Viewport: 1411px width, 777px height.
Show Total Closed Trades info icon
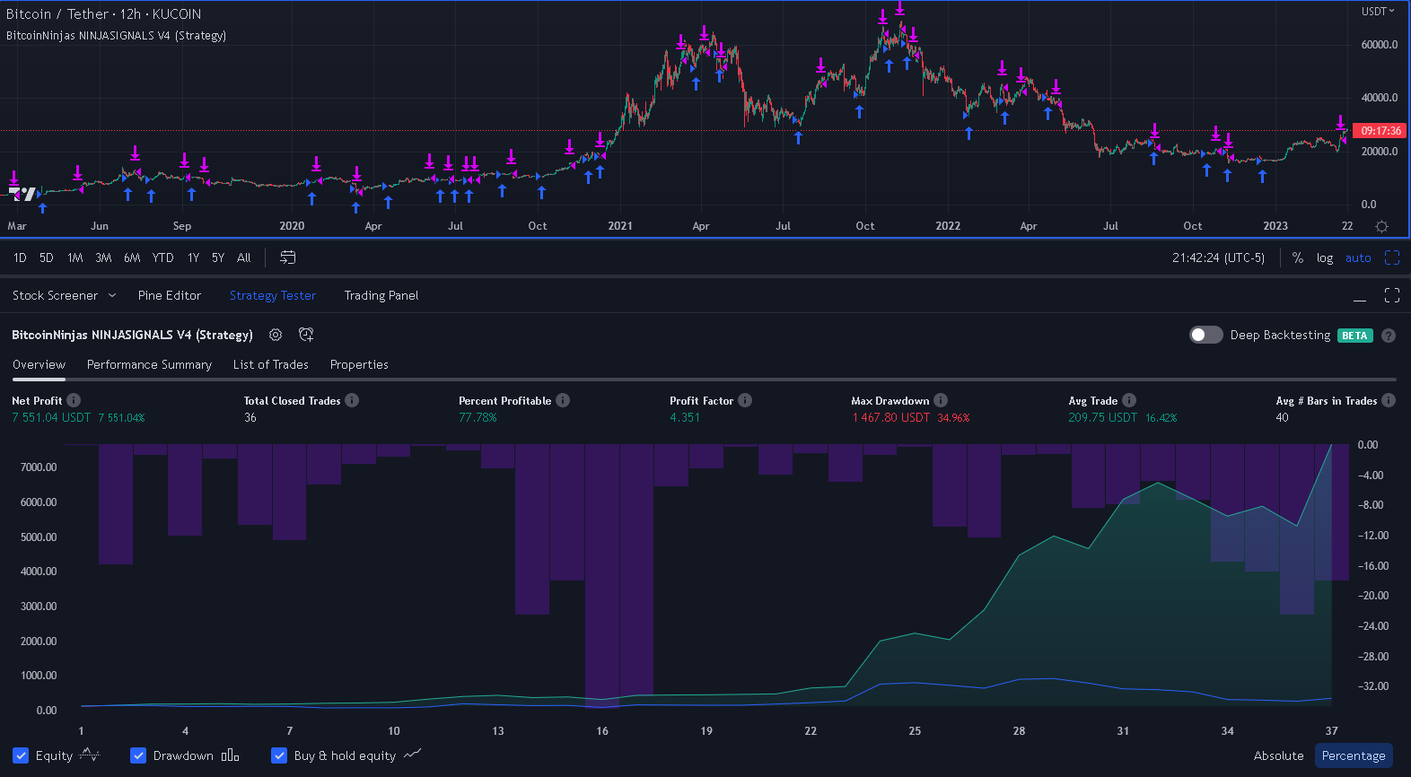(352, 400)
